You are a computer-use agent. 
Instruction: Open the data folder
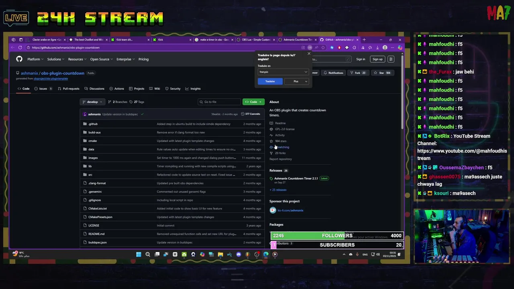click(x=91, y=149)
